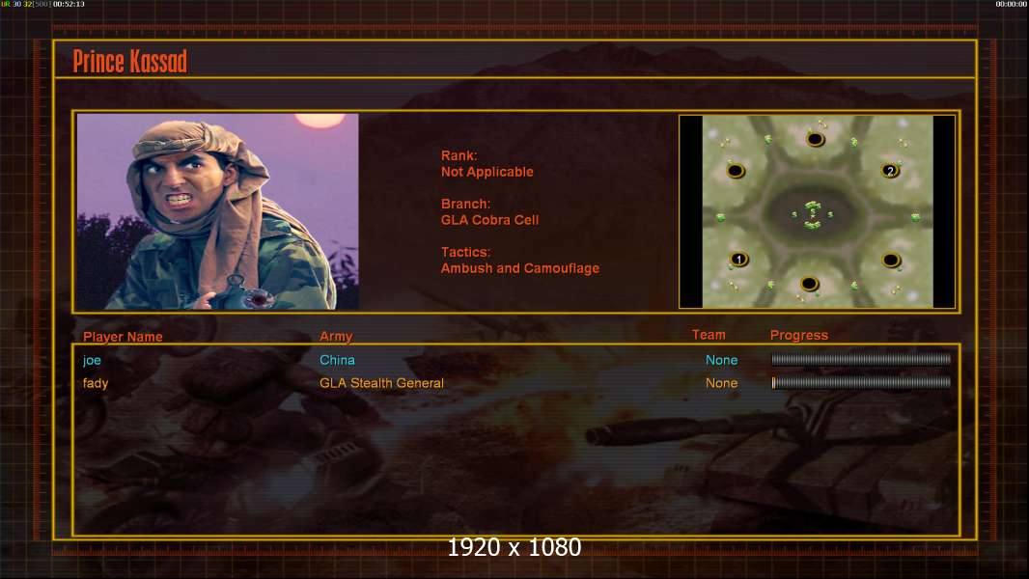This screenshot has height=579, width=1029.
Task: Select start position 1 on the minimap
Action: (x=738, y=259)
